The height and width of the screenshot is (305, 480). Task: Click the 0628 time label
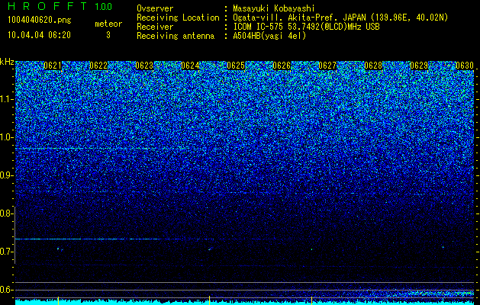point(373,66)
